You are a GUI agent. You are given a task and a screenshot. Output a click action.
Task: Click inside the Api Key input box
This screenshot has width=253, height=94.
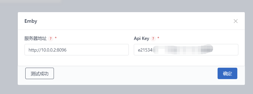point(186,50)
